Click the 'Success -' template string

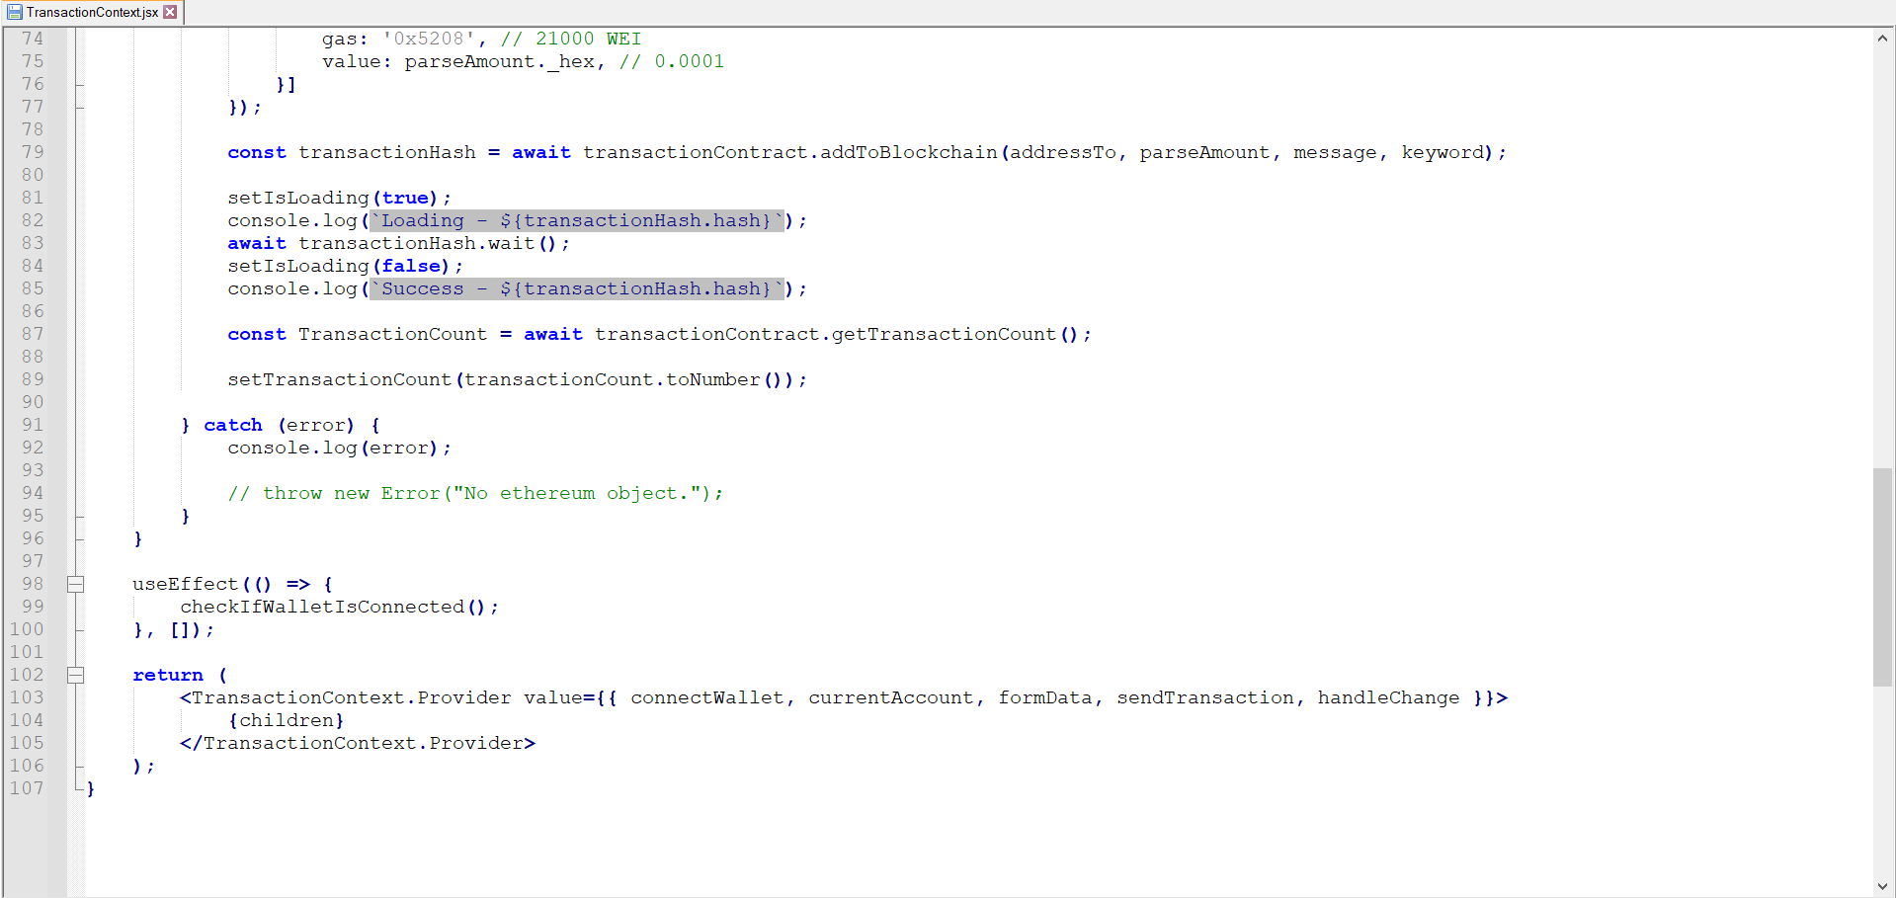[x=577, y=288]
